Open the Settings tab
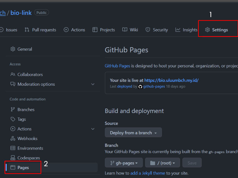The width and height of the screenshot is (238, 178). click(217, 30)
